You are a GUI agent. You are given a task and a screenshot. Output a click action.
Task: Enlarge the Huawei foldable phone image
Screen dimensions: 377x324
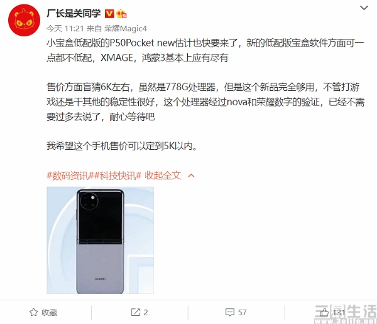(101, 240)
